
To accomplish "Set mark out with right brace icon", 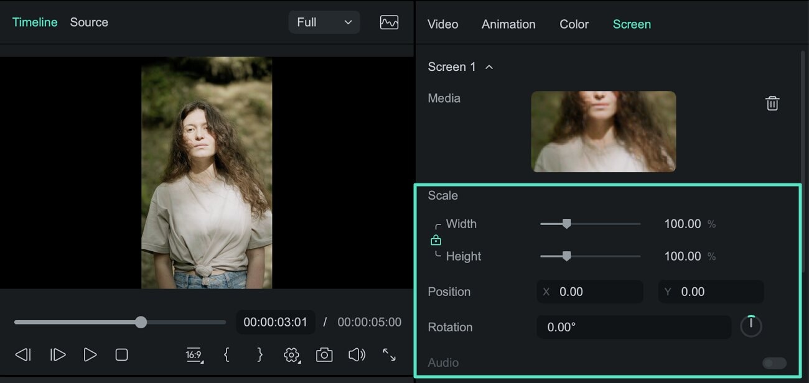I will (260, 354).
